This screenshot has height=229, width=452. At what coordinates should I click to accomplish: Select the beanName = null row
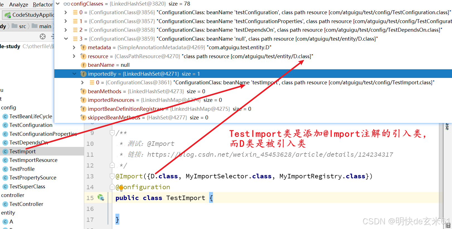(x=253, y=65)
